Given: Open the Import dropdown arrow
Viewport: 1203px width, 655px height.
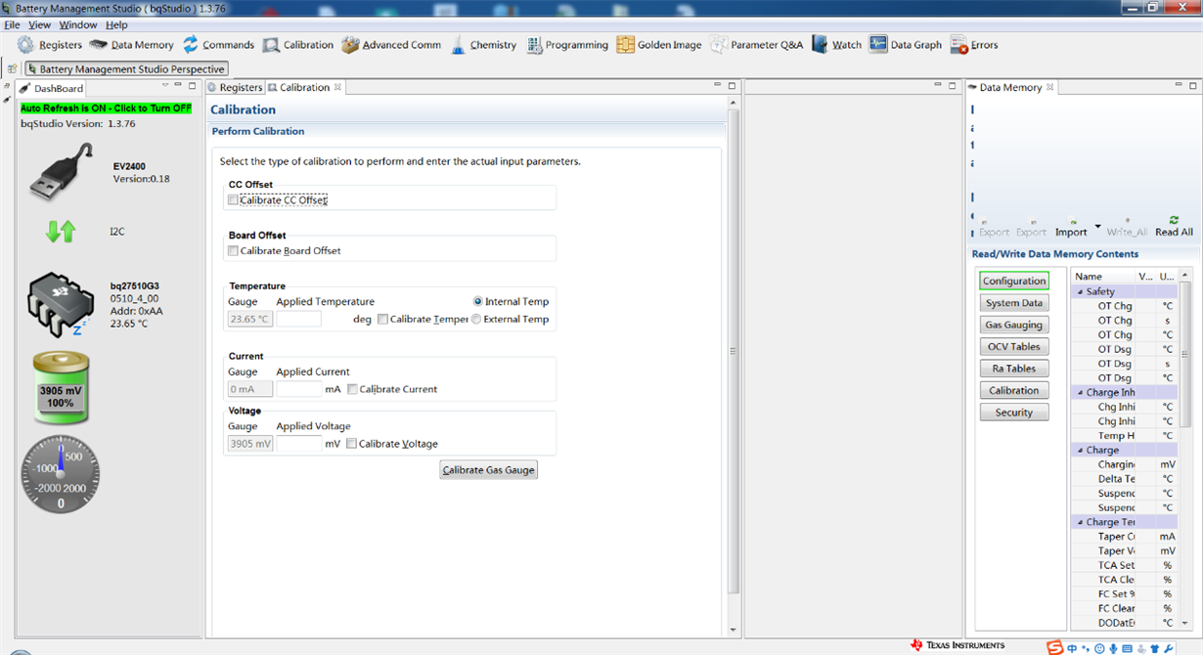Looking at the screenshot, I should point(1097,227).
